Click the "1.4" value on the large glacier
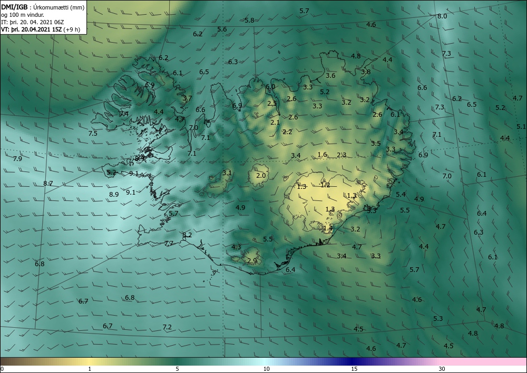Viewport: 527px width, 373px height. coord(328,228)
